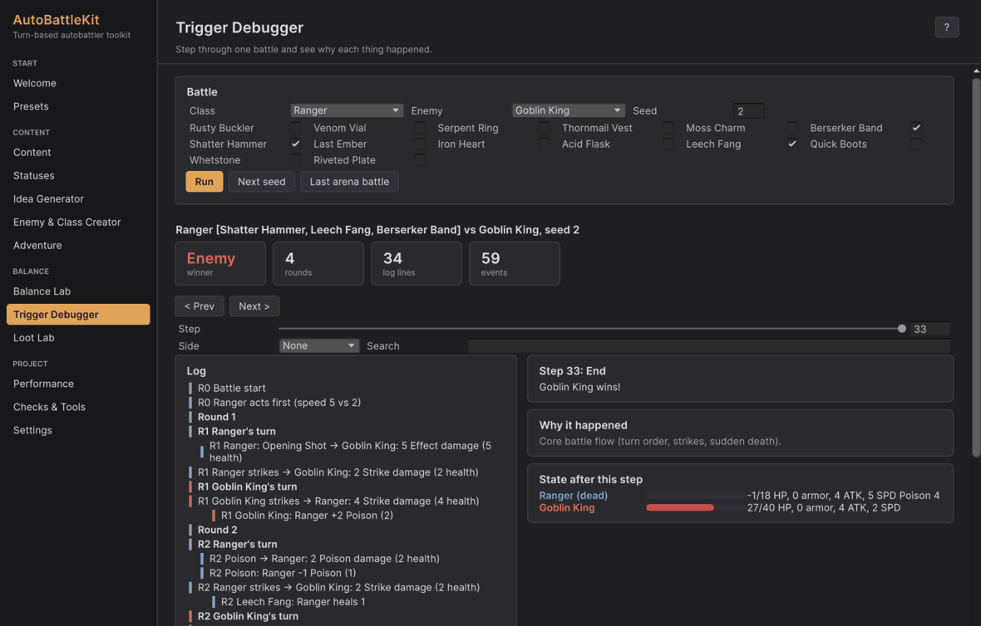Toggle the Whetstone checkbox

point(295,160)
